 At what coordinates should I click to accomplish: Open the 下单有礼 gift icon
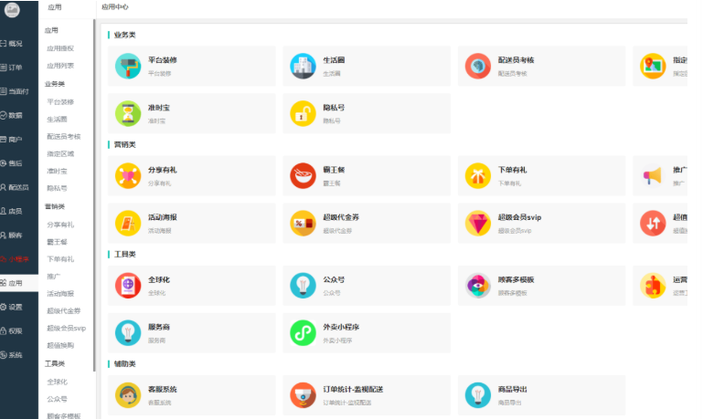click(x=477, y=175)
